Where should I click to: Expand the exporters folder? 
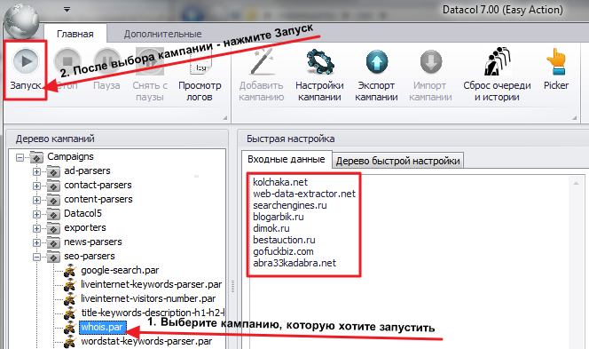(x=36, y=228)
